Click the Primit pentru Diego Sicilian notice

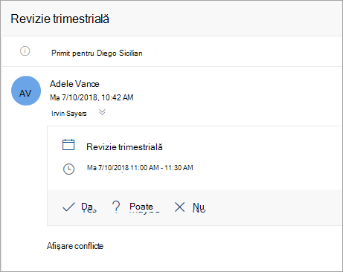click(x=97, y=53)
